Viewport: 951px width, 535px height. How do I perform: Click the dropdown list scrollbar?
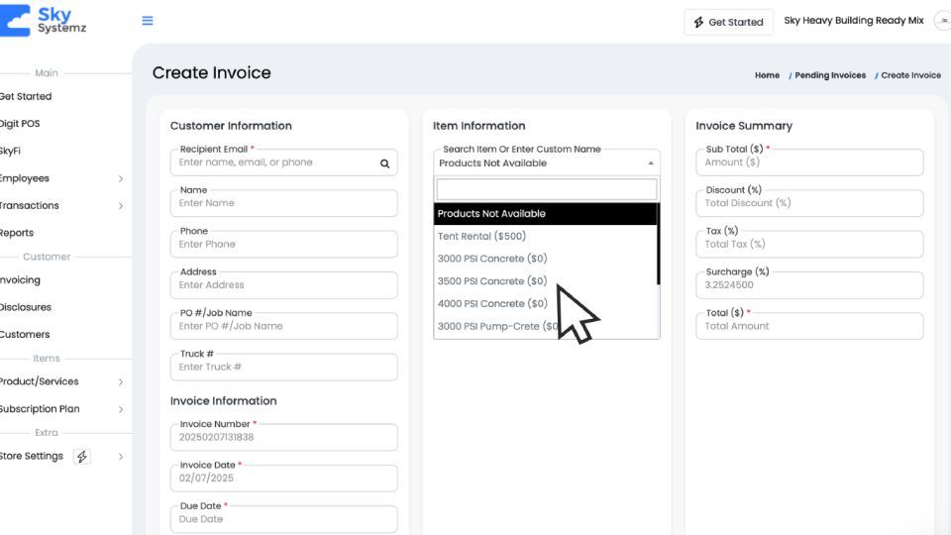coord(658,244)
